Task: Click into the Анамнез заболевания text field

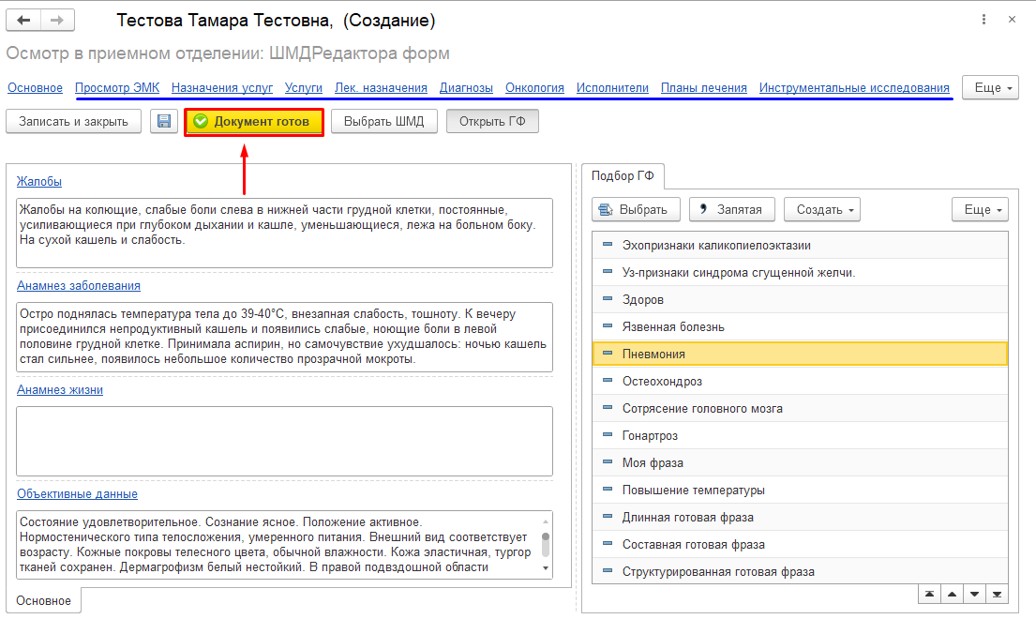Action: tap(284, 337)
